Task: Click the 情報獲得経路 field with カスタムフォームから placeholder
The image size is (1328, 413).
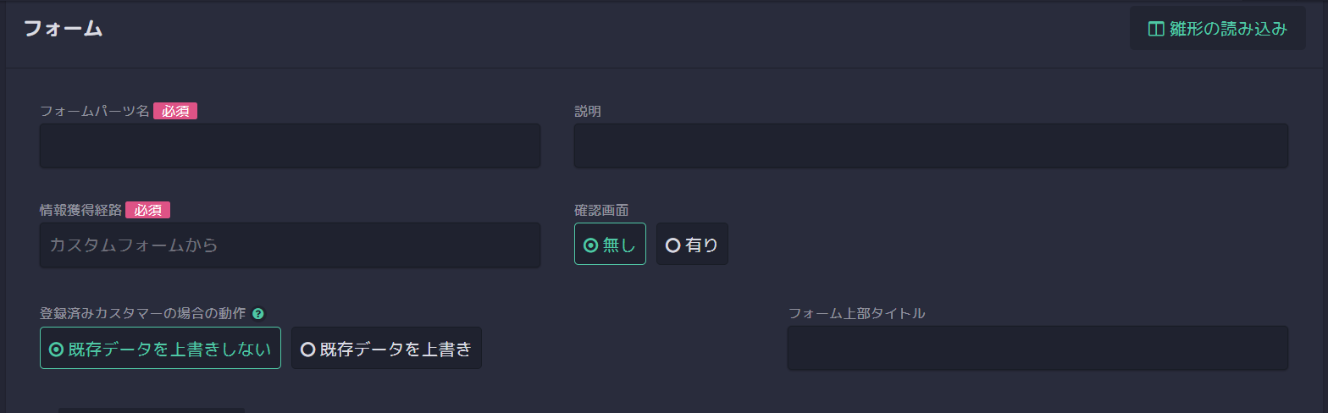Action: tap(290, 245)
